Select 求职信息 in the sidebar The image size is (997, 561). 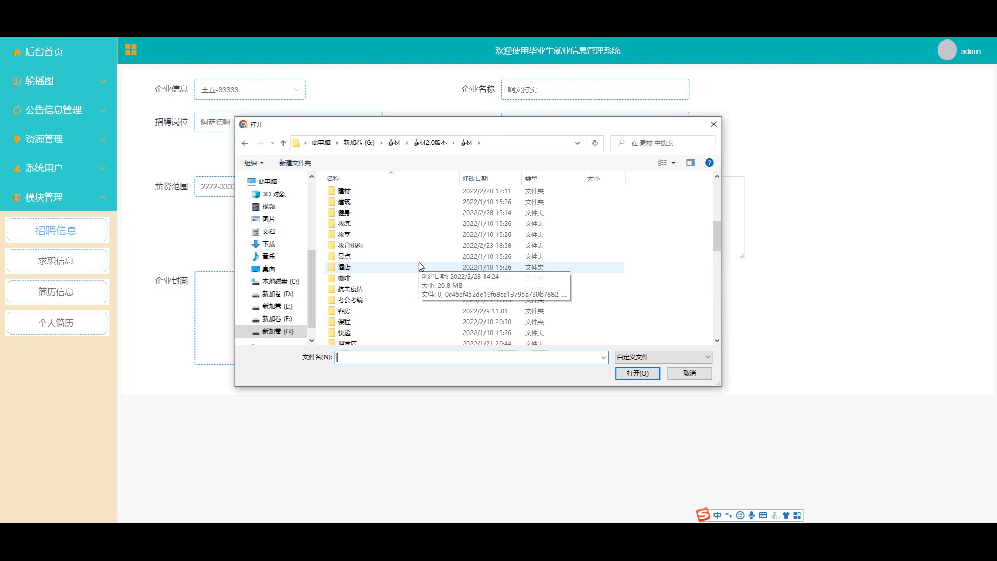(57, 261)
